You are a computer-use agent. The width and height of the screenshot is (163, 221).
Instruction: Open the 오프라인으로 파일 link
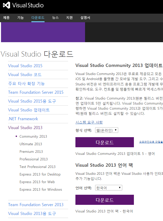[x=151, y=142]
